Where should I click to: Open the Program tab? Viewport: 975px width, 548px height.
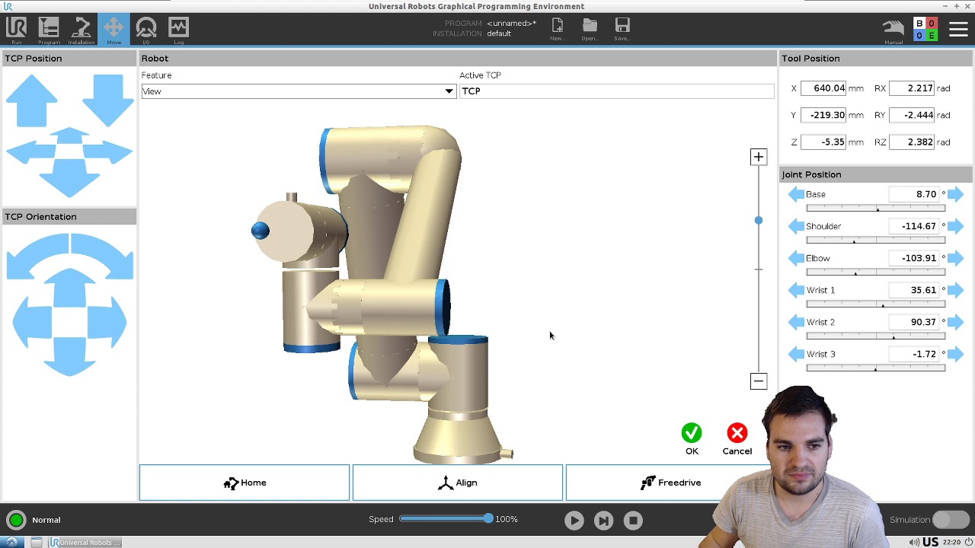[x=49, y=30]
